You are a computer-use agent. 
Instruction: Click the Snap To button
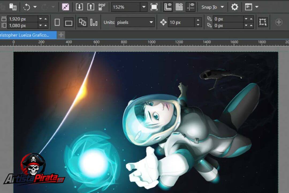[x=209, y=7]
